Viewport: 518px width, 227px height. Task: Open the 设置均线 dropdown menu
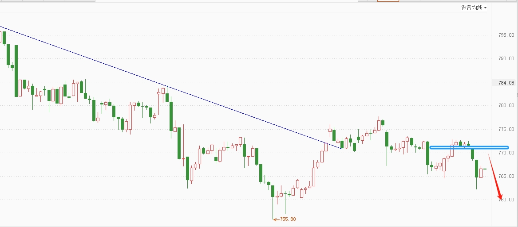point(474,8)
